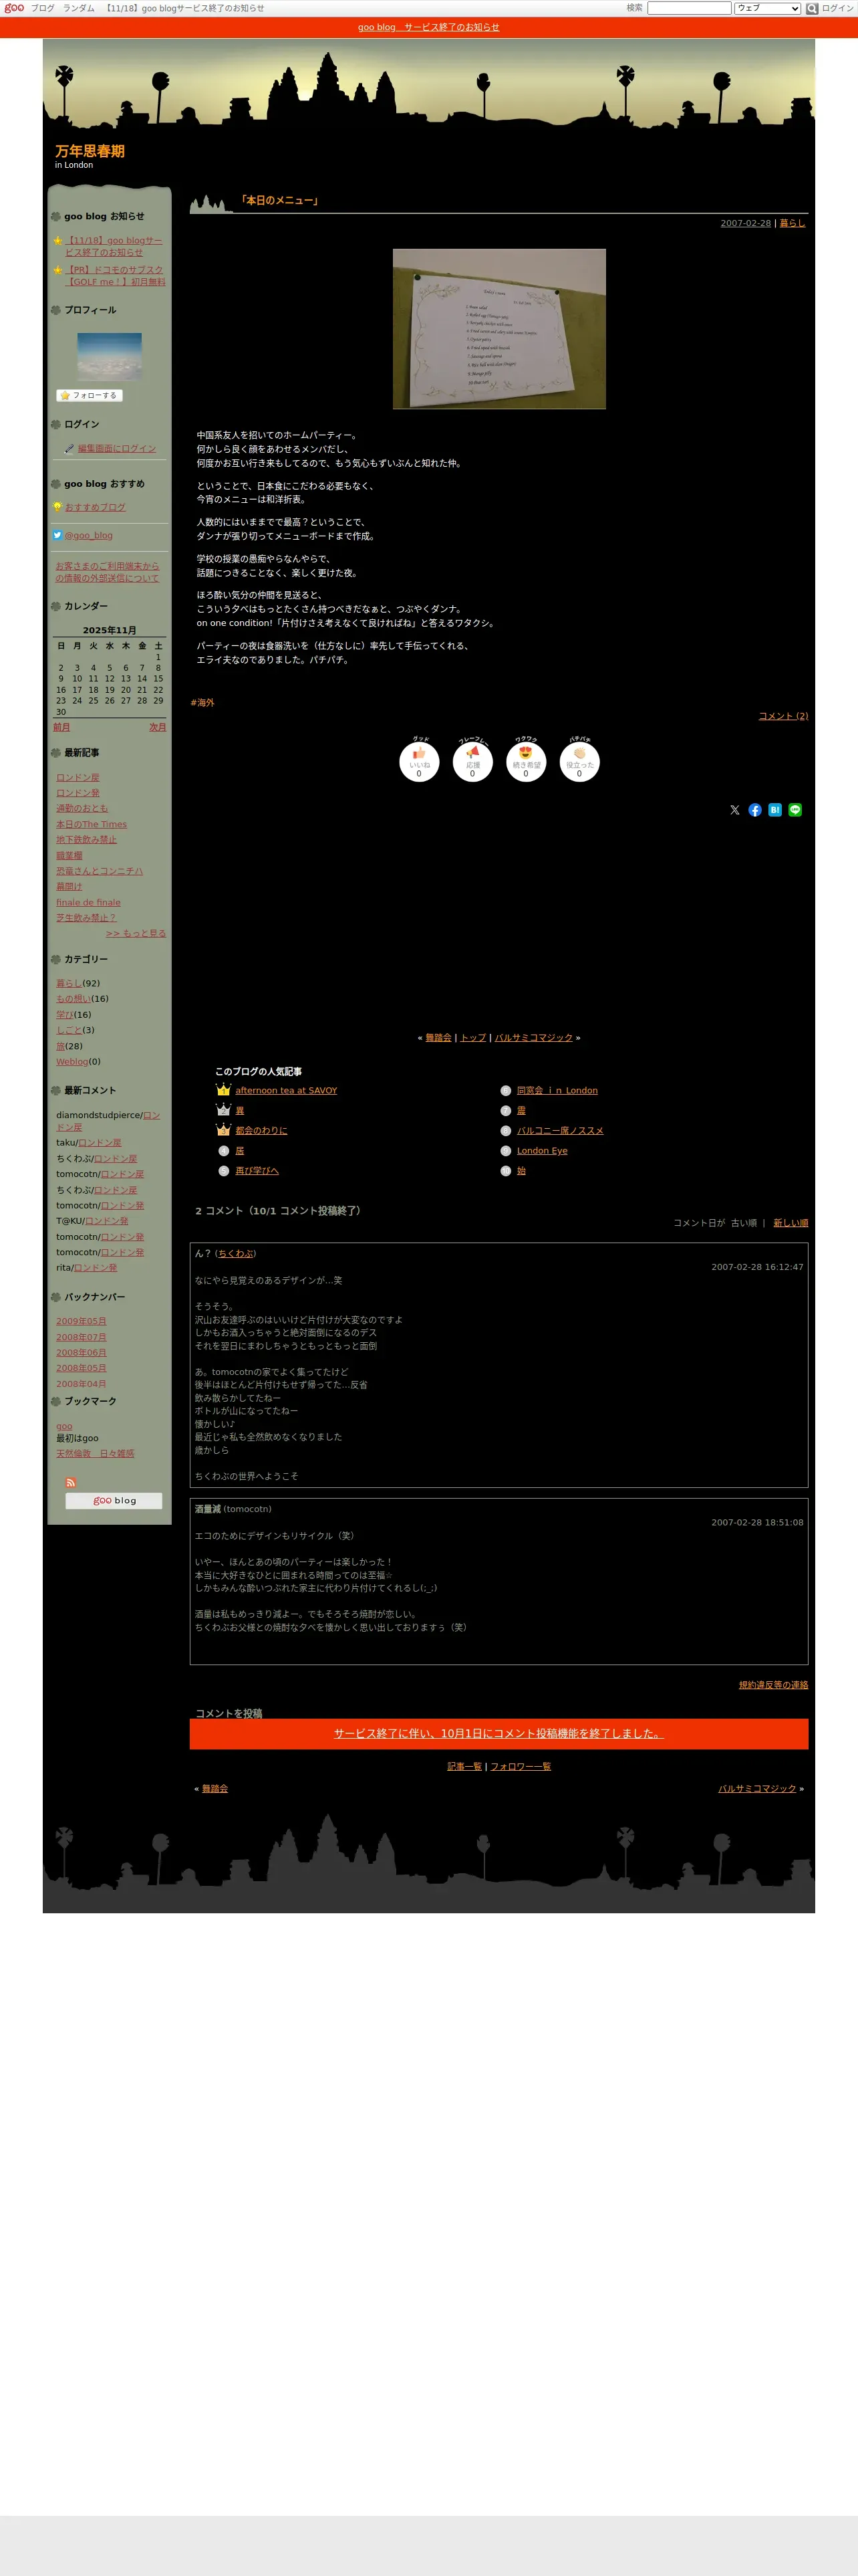The width and height of the screenshot is (858, 2576).
Task: Click the top search input field
Action: (689, 8)
